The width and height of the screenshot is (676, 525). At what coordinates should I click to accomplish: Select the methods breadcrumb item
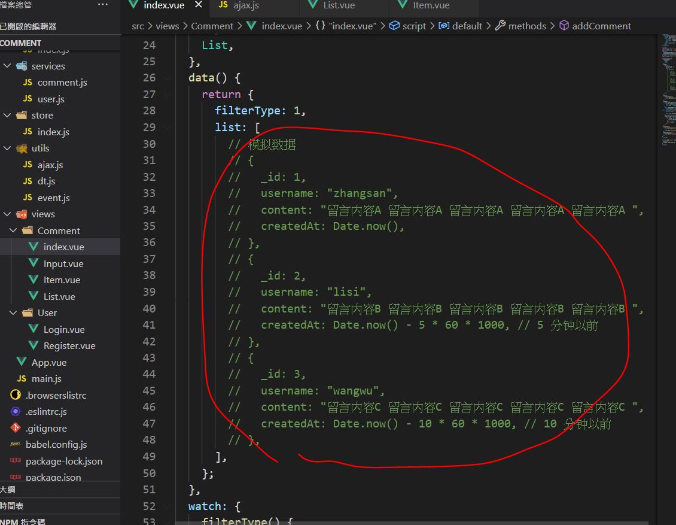tap(526, 26)
